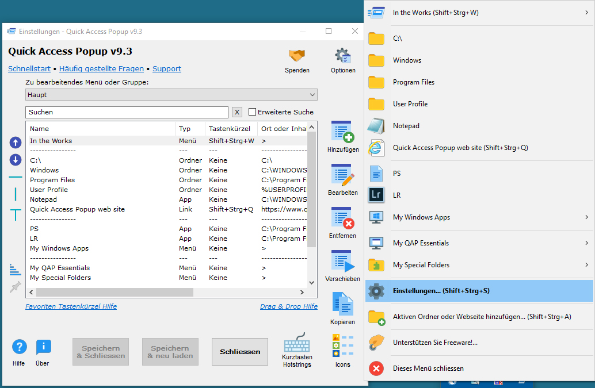Select Quick Access Popup web site list row
595x388 pixels.
pyautogui.click(x=167, y=209)
